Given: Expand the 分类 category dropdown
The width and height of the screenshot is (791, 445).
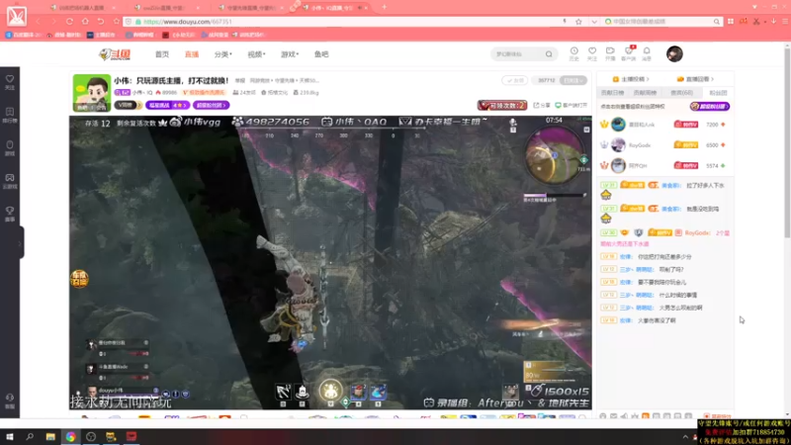Looking at the screenshot, I should coord(223,54).
